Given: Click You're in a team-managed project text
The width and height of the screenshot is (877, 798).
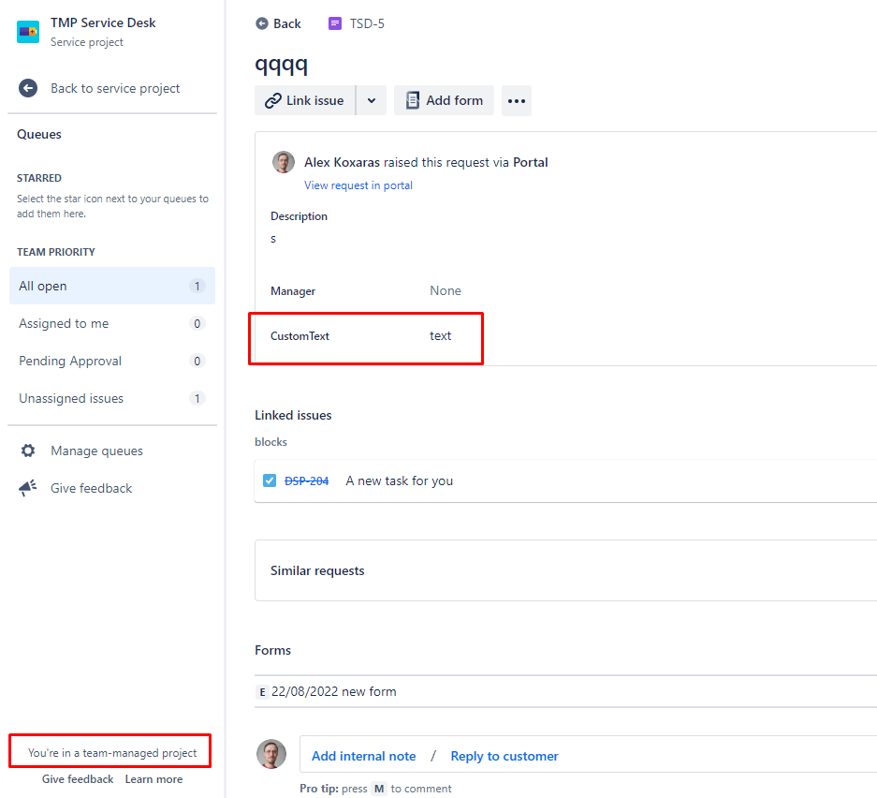Looking at the screenshot, I should [112, 753].
